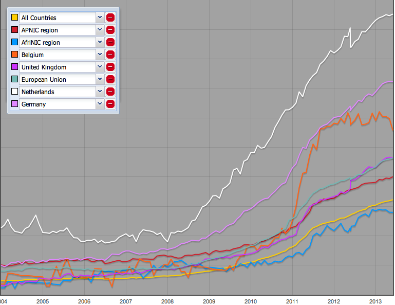Remove the All Countries series
This screenshot has height=305, width=395.
coord(110,17)
